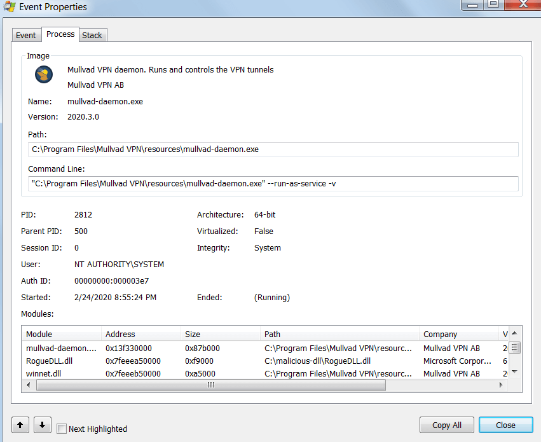Click the Parent PID value 500
Image resolution: width=541 pixels, height=442 pixels.
pos(81,231)
